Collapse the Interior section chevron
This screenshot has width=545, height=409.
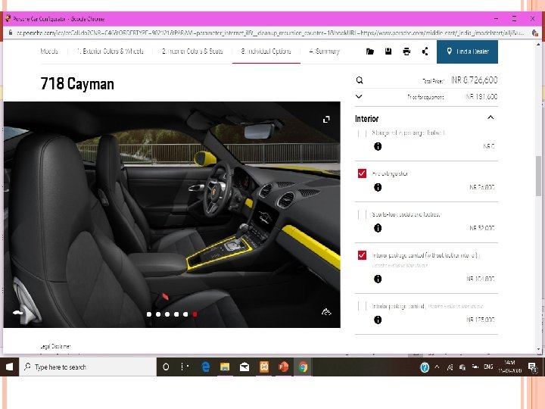pos(490,117)
